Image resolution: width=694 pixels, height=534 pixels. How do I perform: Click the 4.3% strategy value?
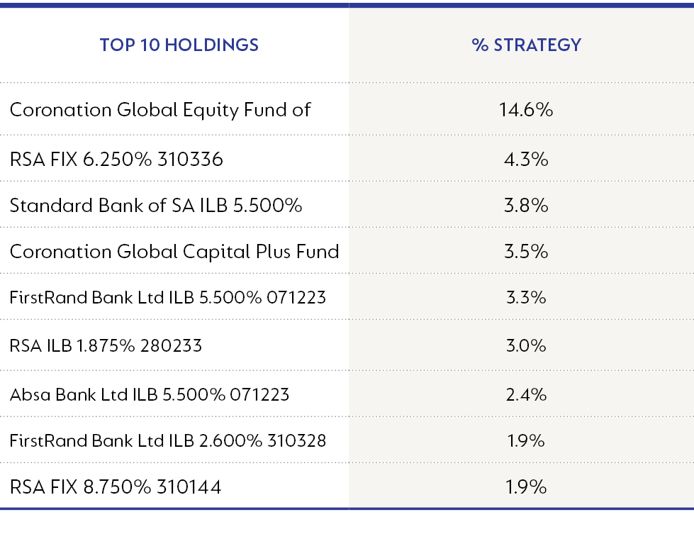pos(526,160)
